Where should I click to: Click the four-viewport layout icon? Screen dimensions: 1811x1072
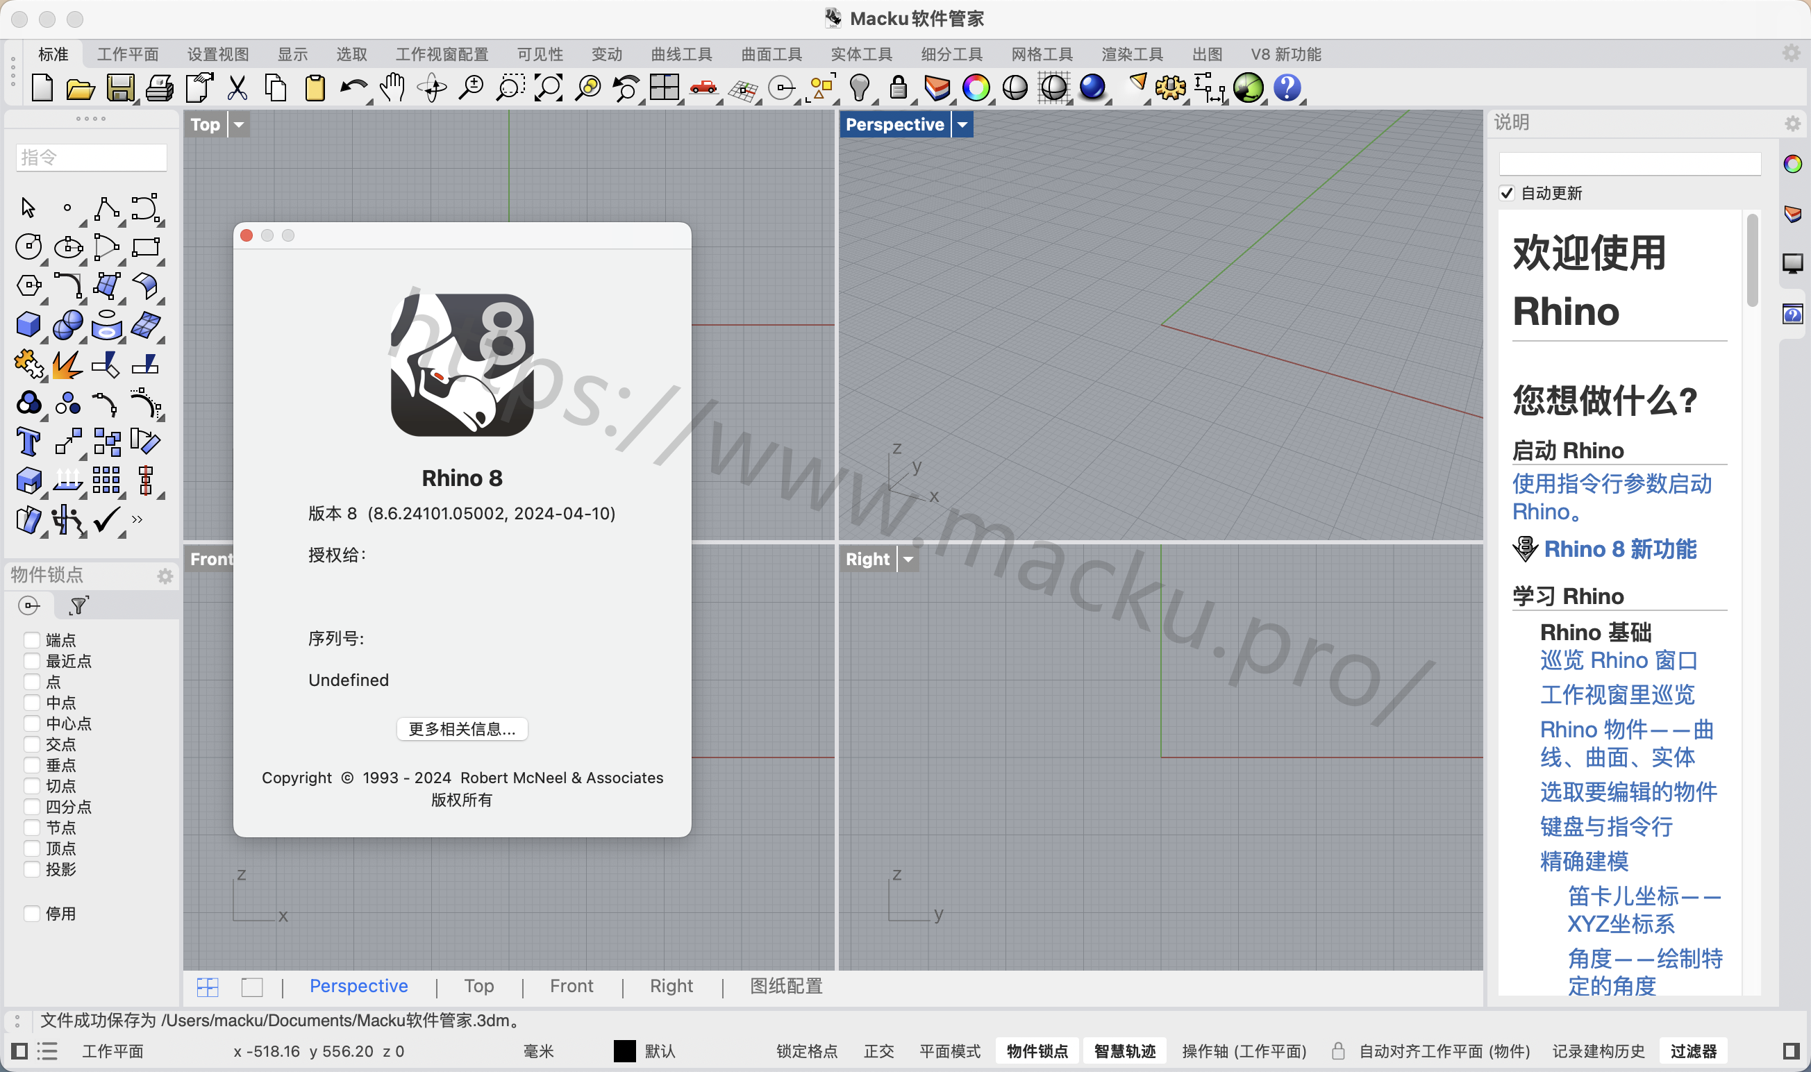[x=664, y=87]
